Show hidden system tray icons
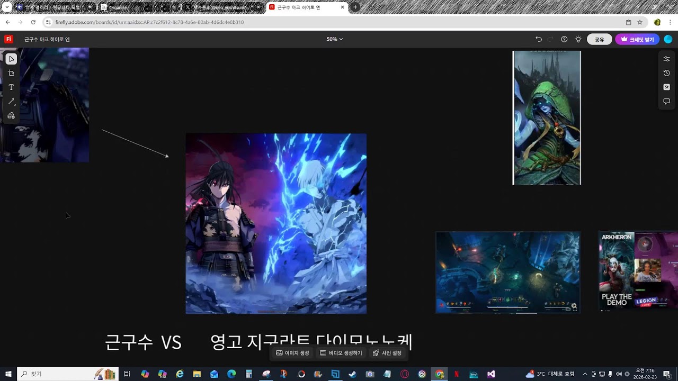 pos(585,374)
